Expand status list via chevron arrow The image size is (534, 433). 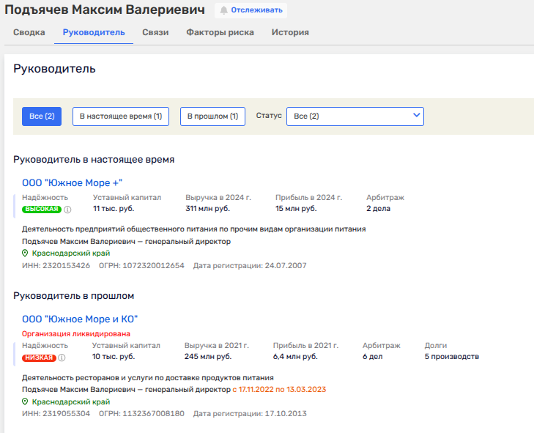coord(417,116)
